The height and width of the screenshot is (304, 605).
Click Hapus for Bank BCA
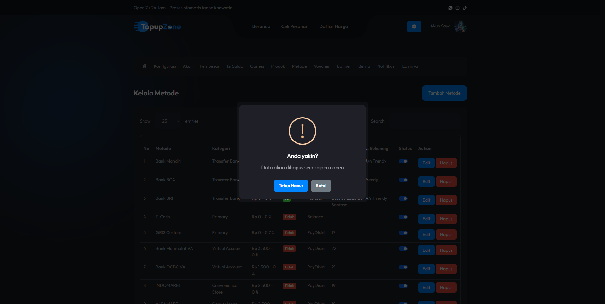(x=446, y=181)
